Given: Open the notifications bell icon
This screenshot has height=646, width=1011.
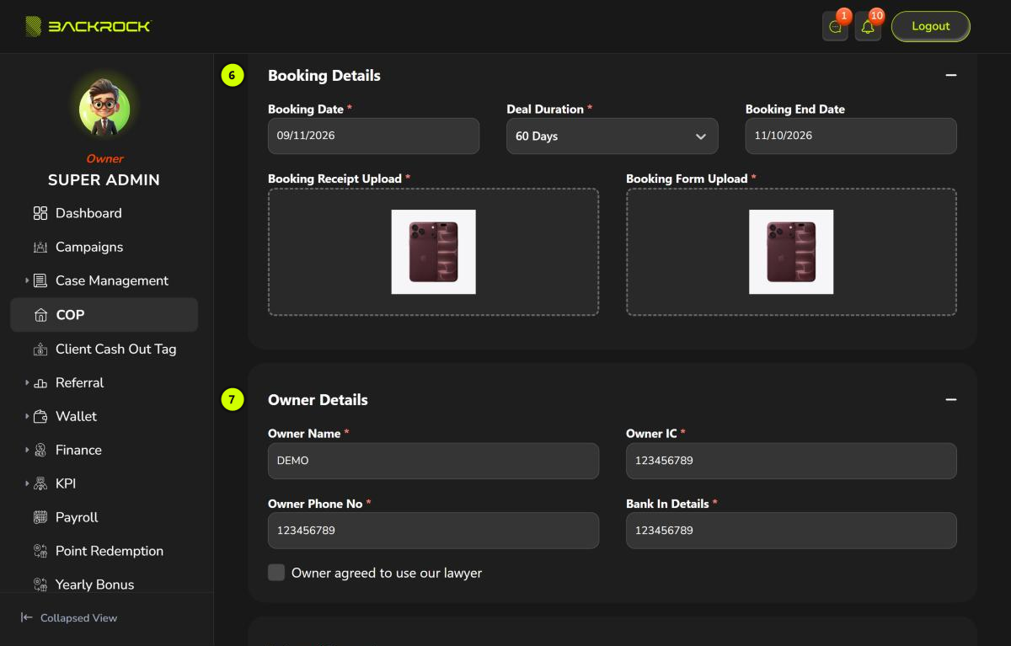Looking at the screenshot, I should pos(868,27).
